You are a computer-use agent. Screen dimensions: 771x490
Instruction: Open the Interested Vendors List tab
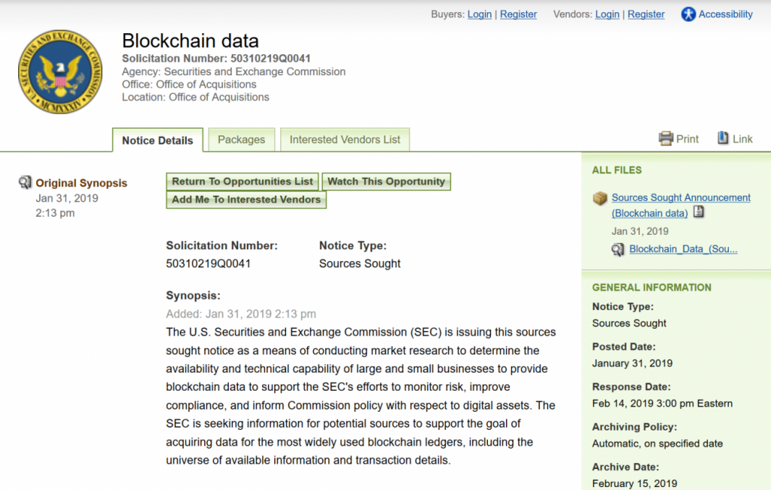[345, 139]
